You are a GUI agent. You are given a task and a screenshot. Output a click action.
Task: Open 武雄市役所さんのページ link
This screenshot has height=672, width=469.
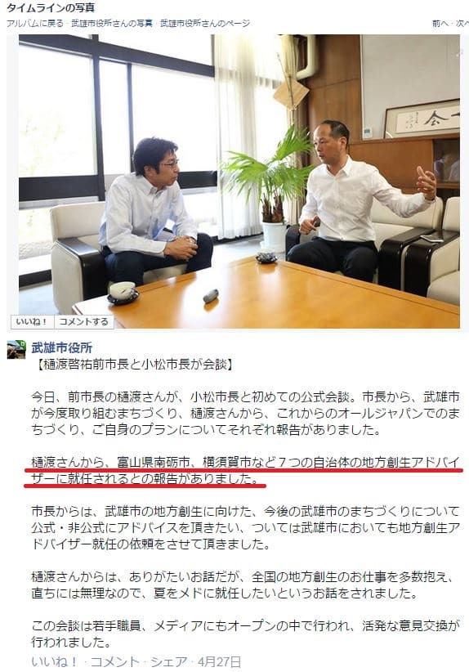tap(205, 23)
